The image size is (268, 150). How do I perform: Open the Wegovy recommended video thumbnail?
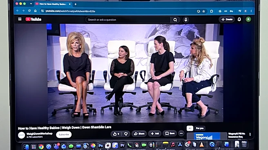(x=207, y=136)
